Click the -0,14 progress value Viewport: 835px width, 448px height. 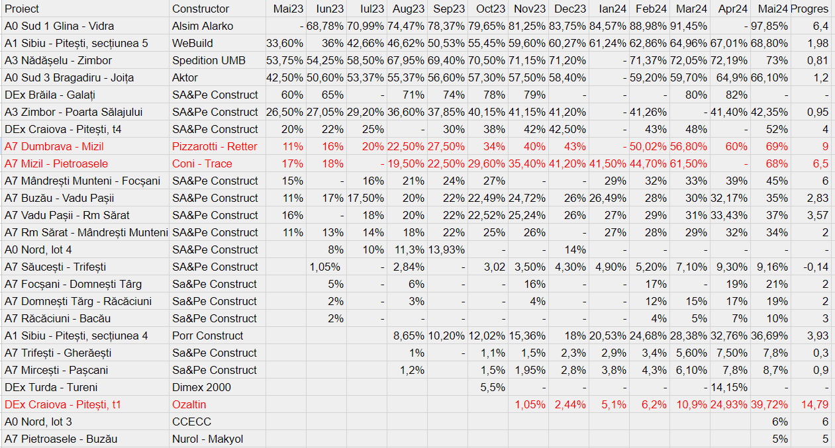(815, 267)
